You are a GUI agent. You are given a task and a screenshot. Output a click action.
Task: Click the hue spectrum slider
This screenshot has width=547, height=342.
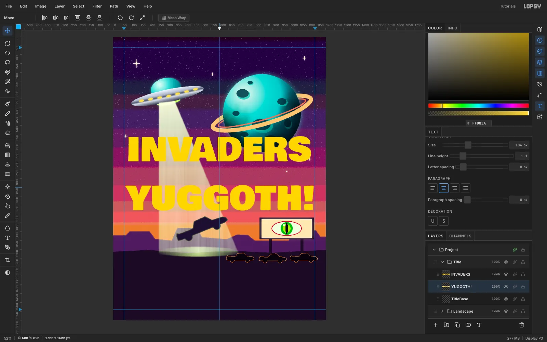[x=479, y=106]
